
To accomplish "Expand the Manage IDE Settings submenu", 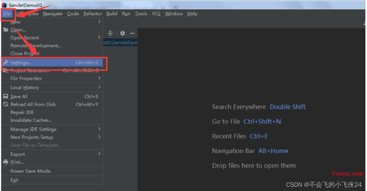I will point(99,129).
